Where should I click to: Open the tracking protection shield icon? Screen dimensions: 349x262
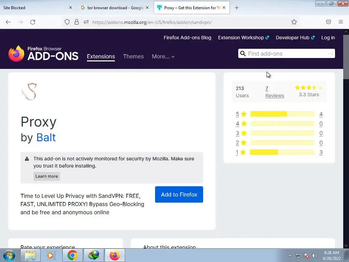point(67,22)
